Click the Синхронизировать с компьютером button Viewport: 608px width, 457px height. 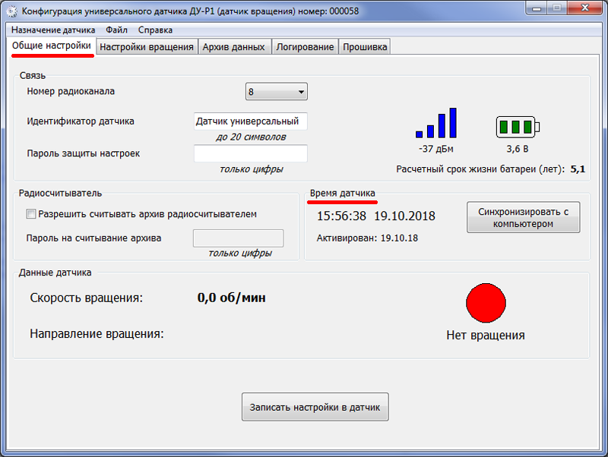523,217
